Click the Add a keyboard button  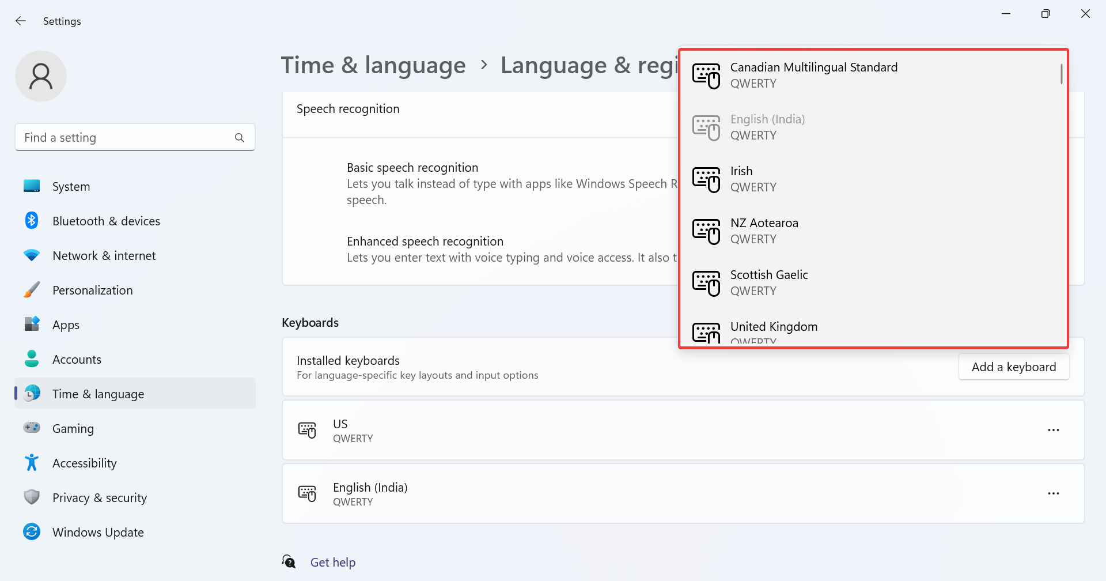coord(1014,367)
